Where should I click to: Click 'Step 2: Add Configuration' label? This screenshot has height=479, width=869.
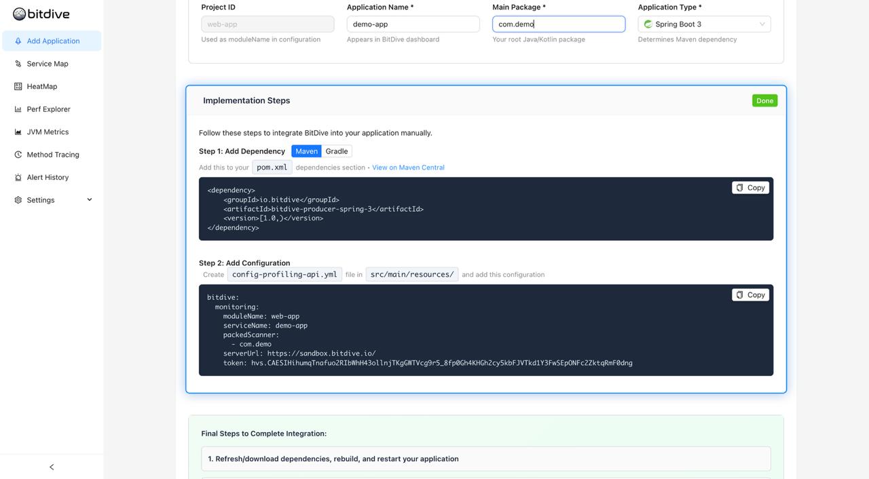pos(244,263)
